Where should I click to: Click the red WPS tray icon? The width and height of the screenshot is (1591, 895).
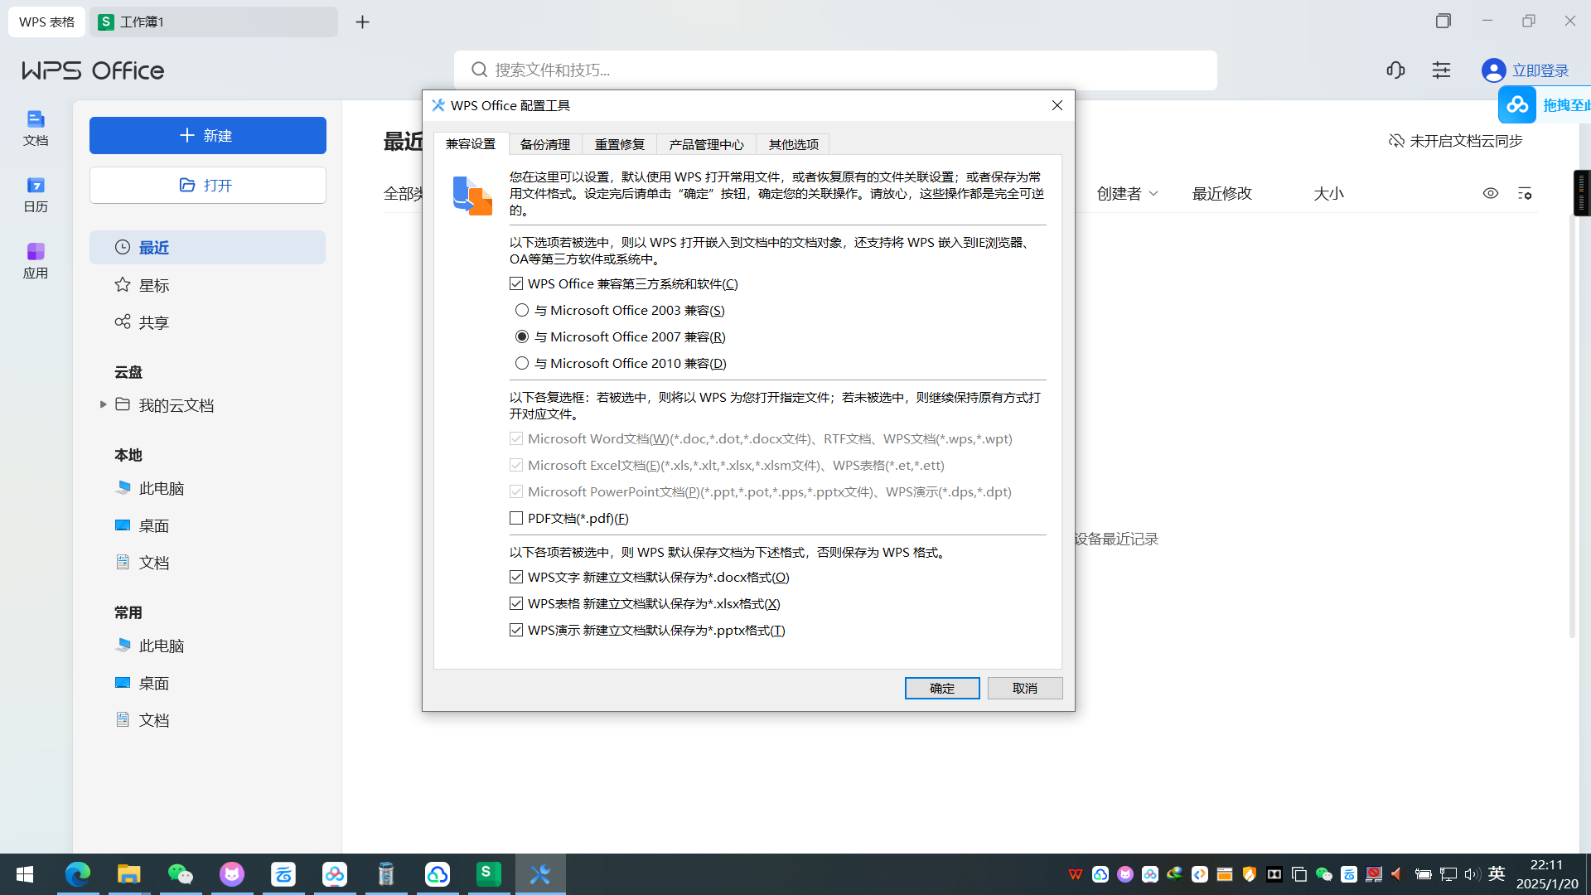click(x=1076, y=874)
